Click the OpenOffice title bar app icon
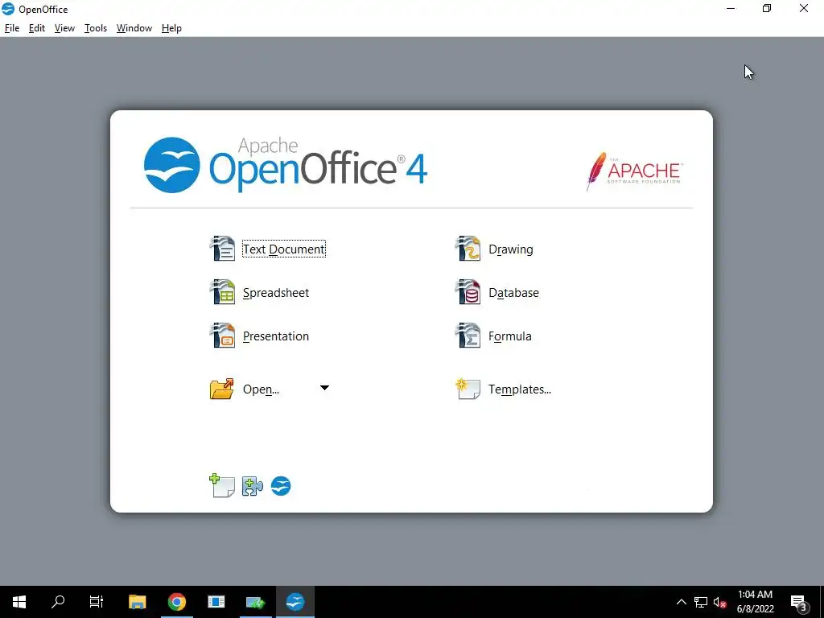 (x=8, y=9)
